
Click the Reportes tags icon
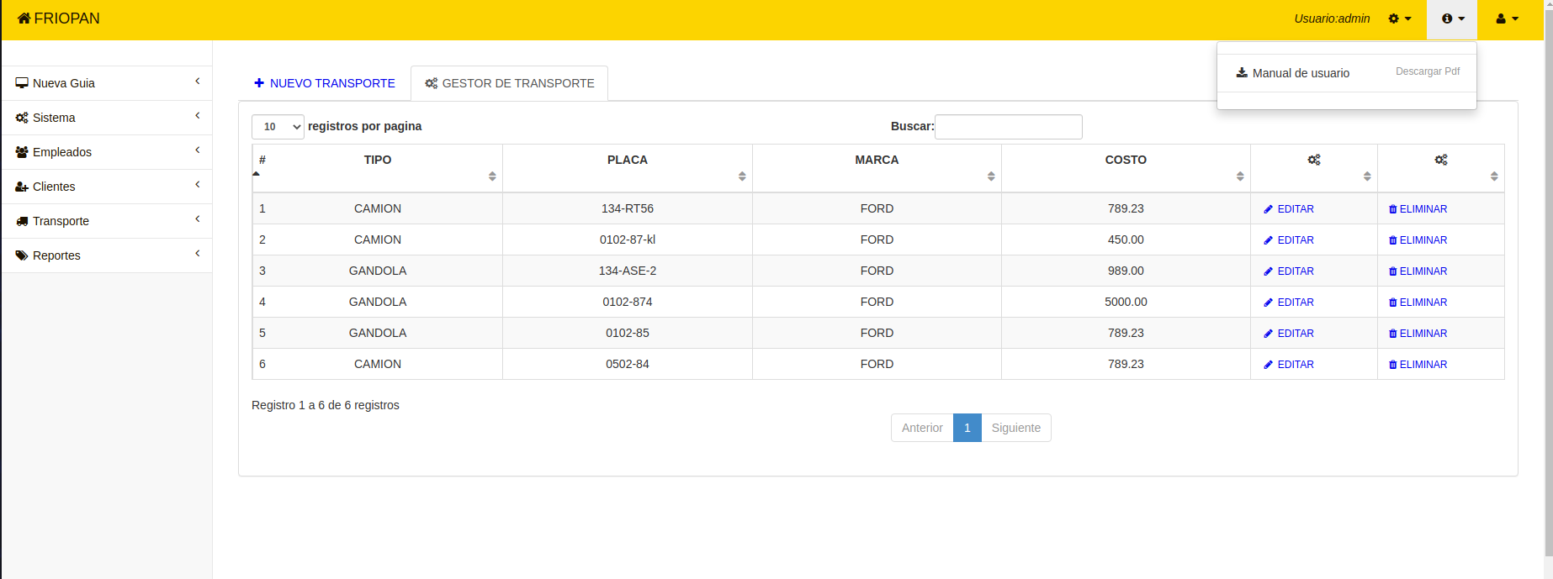click(22, 255)
